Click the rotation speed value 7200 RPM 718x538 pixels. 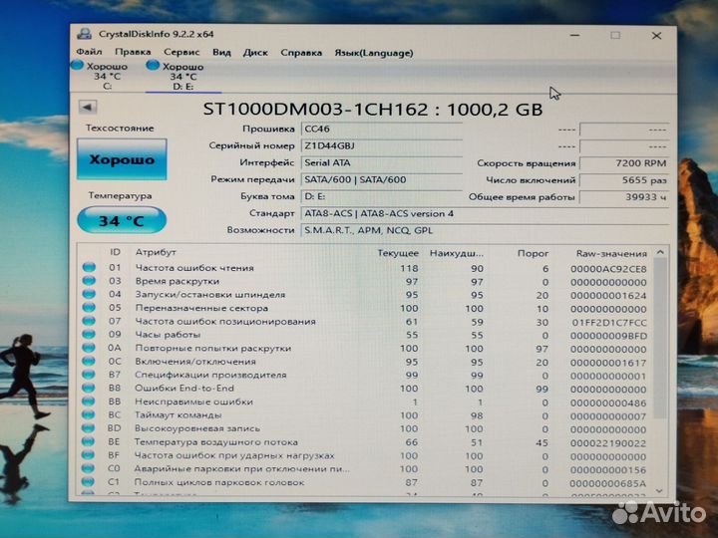624,163
